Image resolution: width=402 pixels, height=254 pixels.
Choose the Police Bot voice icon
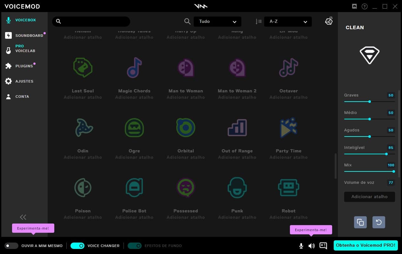pos(134,188)
